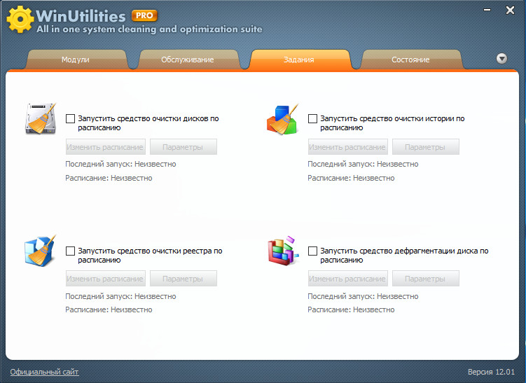Screen dimensions: 526x383
Task: Click the registry cleaner blue cube icon
Action: (x=40, y=251)
